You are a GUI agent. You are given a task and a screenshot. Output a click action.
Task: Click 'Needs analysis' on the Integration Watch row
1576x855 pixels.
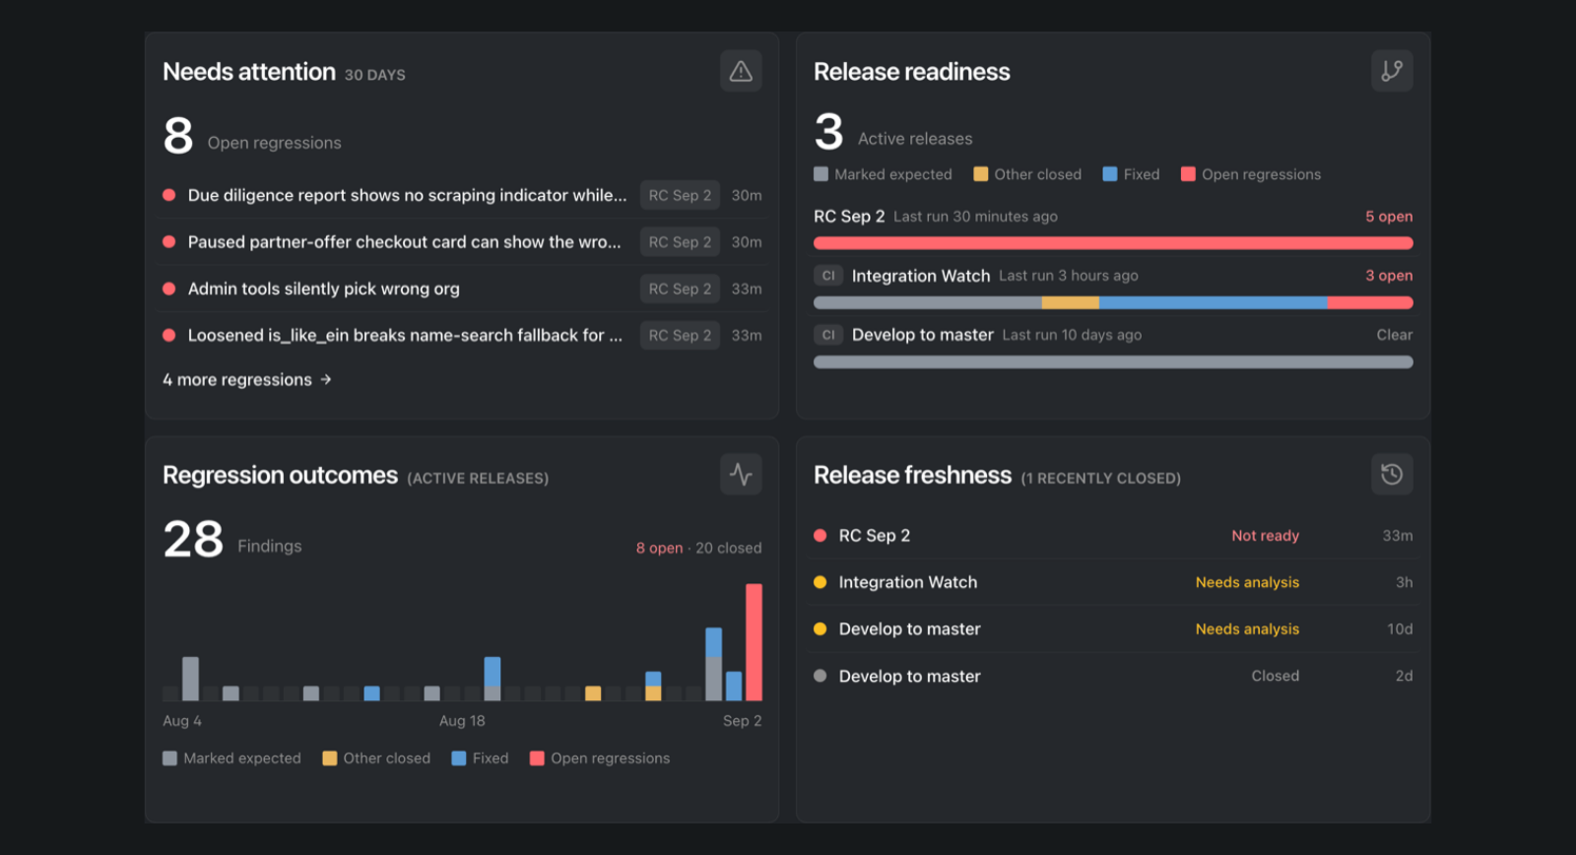tap(1247, 582)
